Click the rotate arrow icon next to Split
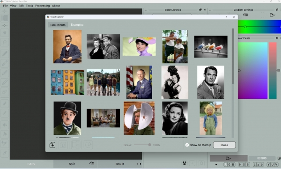This screenshot has width=281, height=169. point(92,163)
